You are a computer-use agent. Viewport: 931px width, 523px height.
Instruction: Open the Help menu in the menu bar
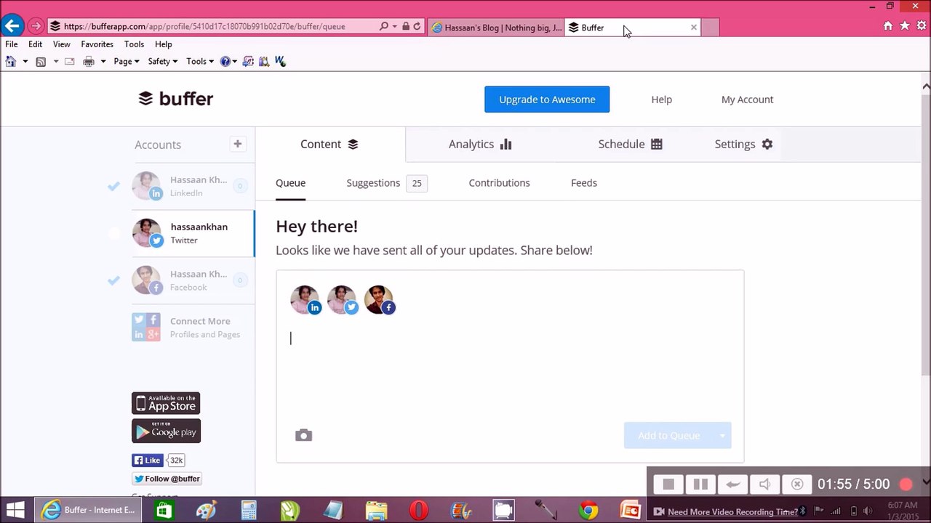(163, 44)
